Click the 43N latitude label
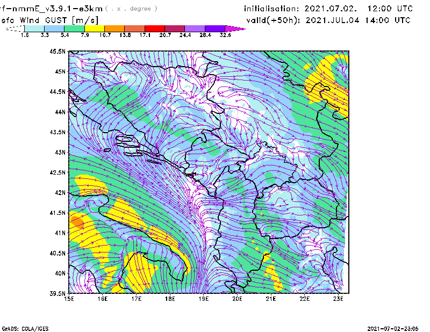Screen dimensions: 430x332 tap(60, 152)
